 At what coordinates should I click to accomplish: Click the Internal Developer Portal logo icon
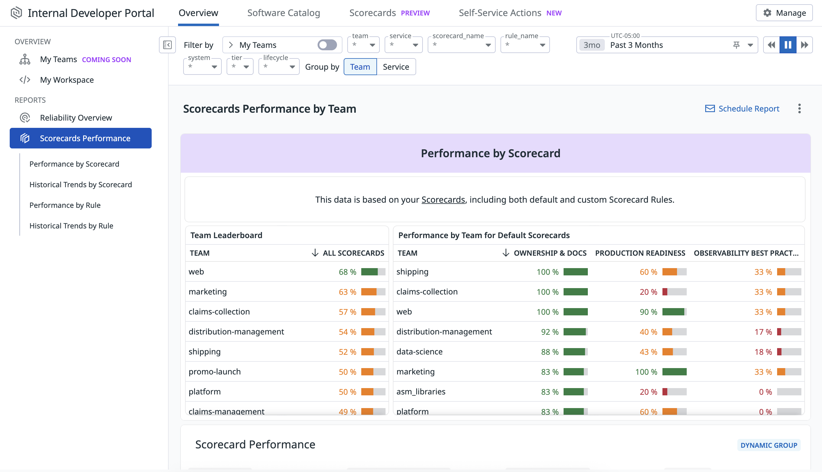(x=16, y=13)
